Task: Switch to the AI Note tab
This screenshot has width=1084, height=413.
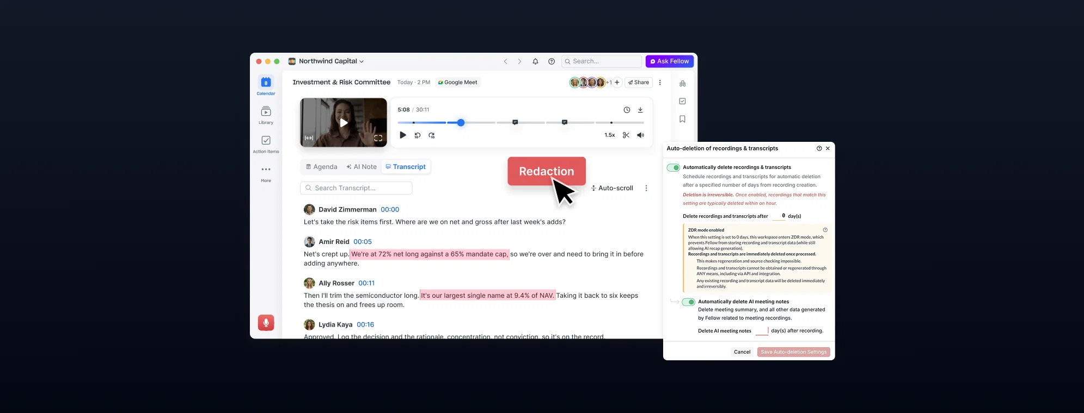Action: 361,167
